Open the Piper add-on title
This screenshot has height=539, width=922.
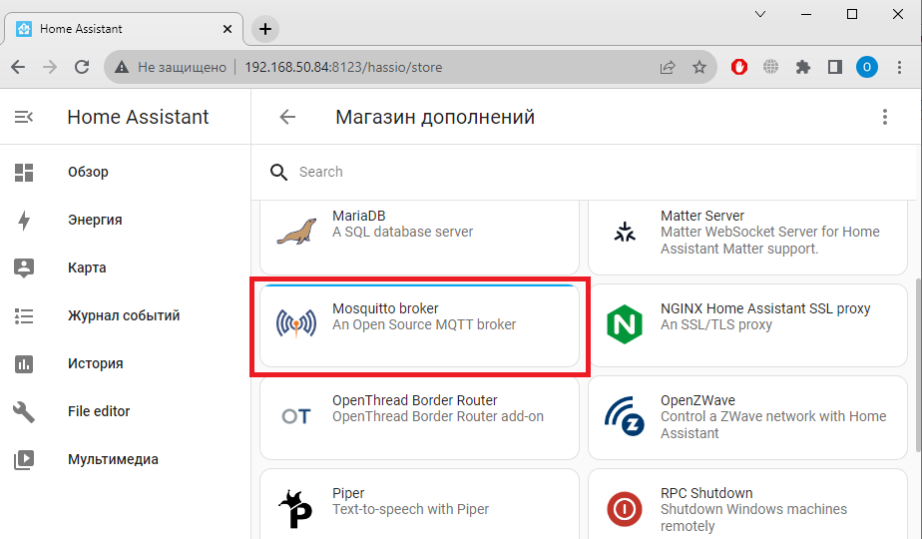(348, 493)
